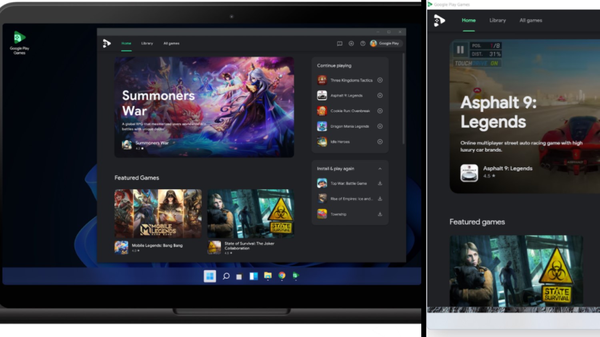Open the Google Play account profile button
Screen dimensions: 600x337
coord(385,44)
